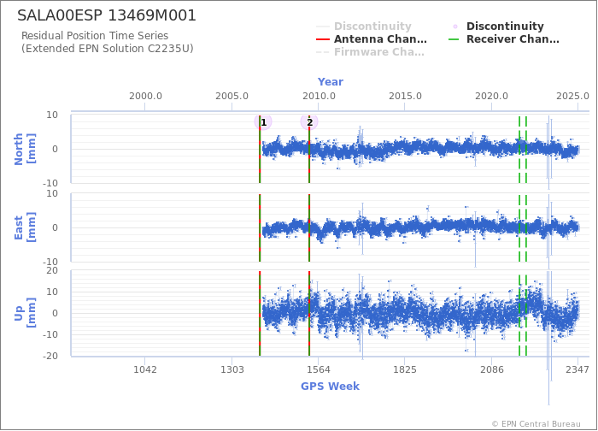Click the 2086 GPS week tick label
The height and width of the screenshot is (431, 598).
(x=491, y=369)
